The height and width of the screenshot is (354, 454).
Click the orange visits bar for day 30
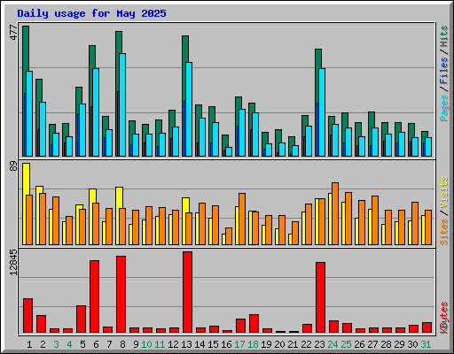pos(415,223)
